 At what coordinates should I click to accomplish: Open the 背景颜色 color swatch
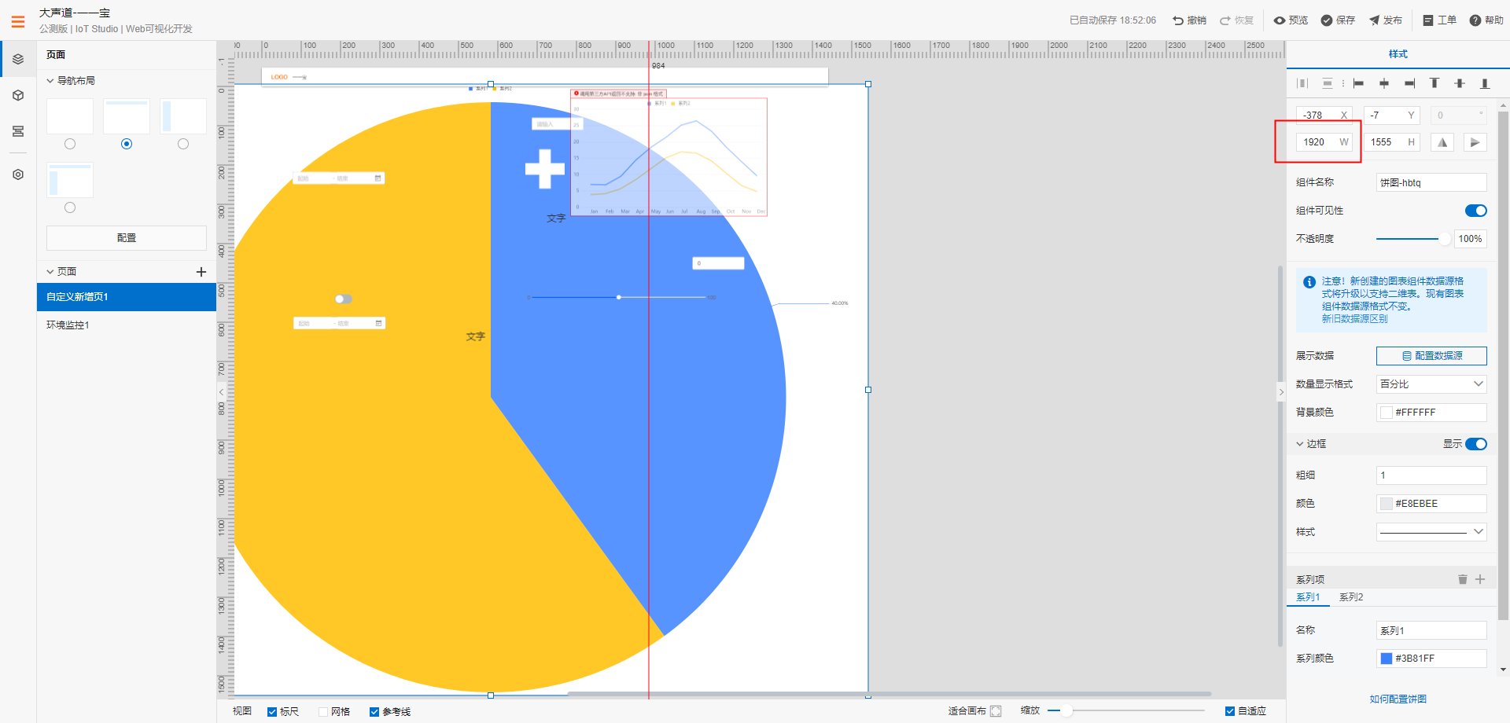click(1387, 413)
